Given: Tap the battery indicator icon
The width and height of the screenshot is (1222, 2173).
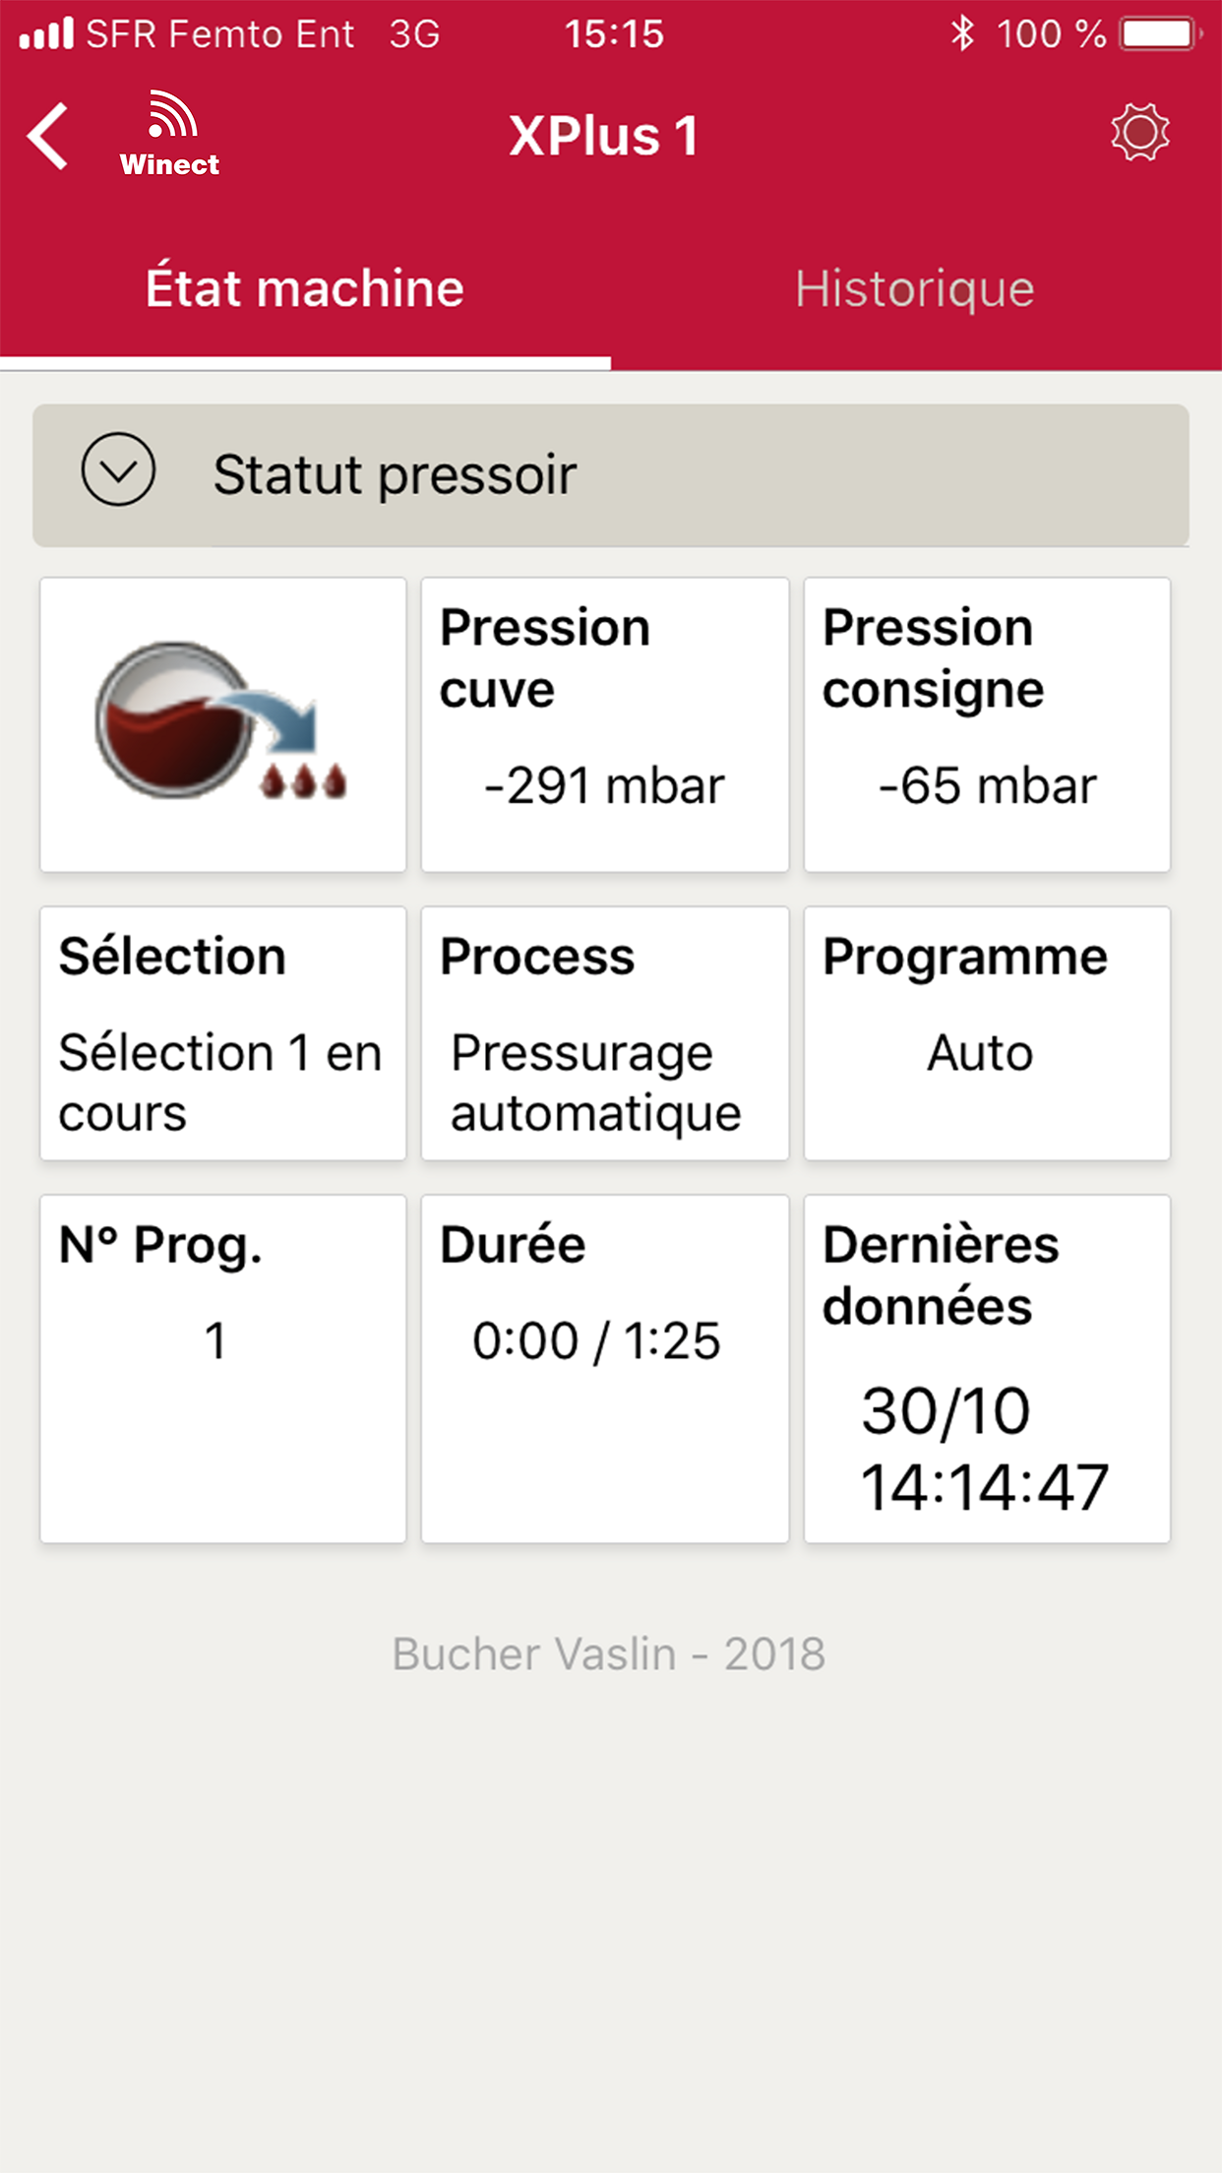Looking at the screenshot, I should coord(1161,34).
